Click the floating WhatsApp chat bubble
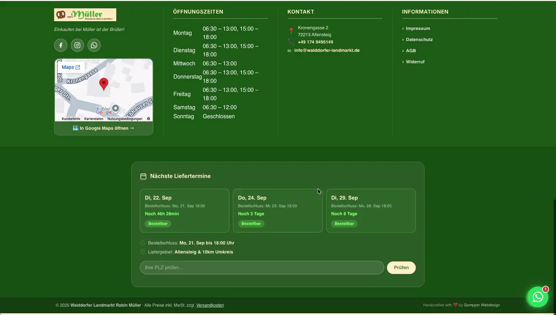 click(538, 297)
